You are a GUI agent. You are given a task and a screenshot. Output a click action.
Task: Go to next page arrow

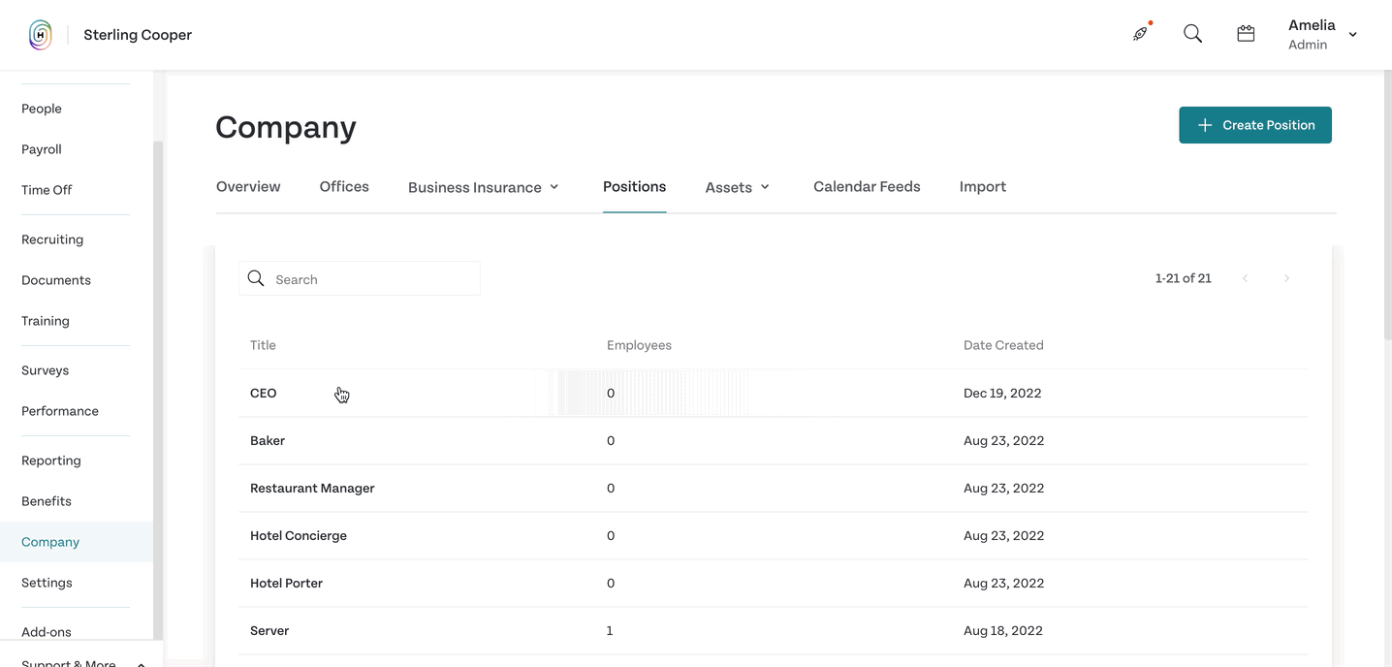(1286, 278)
